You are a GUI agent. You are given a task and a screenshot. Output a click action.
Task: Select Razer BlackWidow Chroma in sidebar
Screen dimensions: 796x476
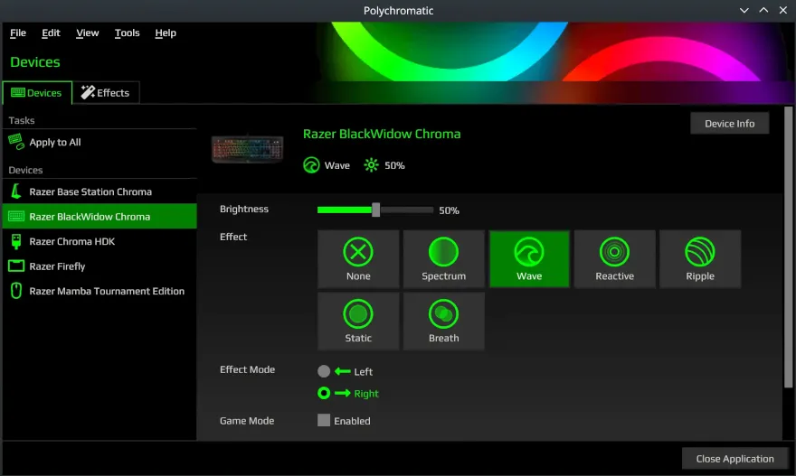99,217
